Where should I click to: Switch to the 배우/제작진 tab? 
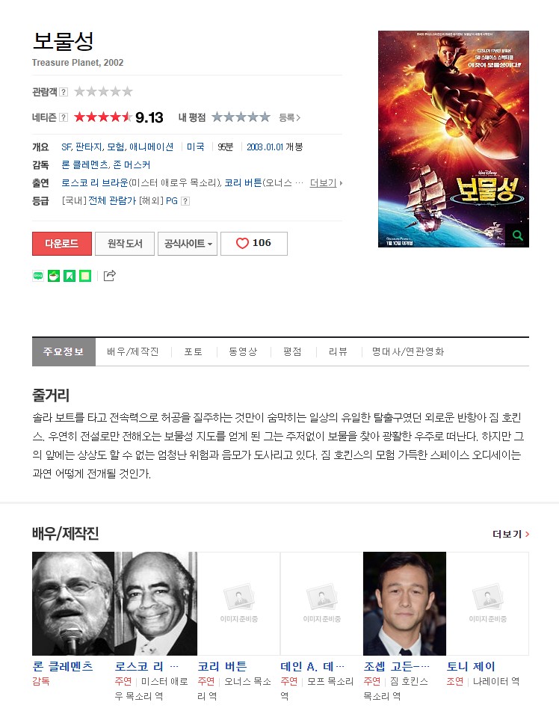[x=133, y=351]
